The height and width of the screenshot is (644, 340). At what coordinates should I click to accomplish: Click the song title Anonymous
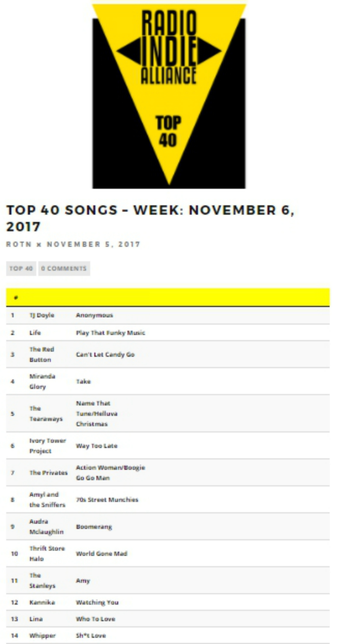click(94, 315)
